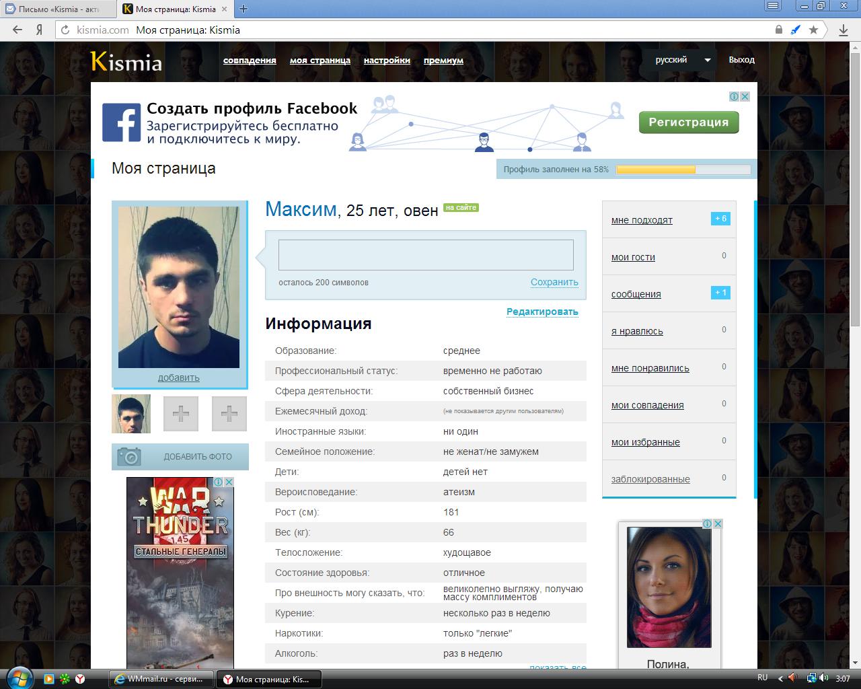Click the ad info icon on Facebook banner
The width and height of the screenshot is (861, 689).
tap(735, 96)
